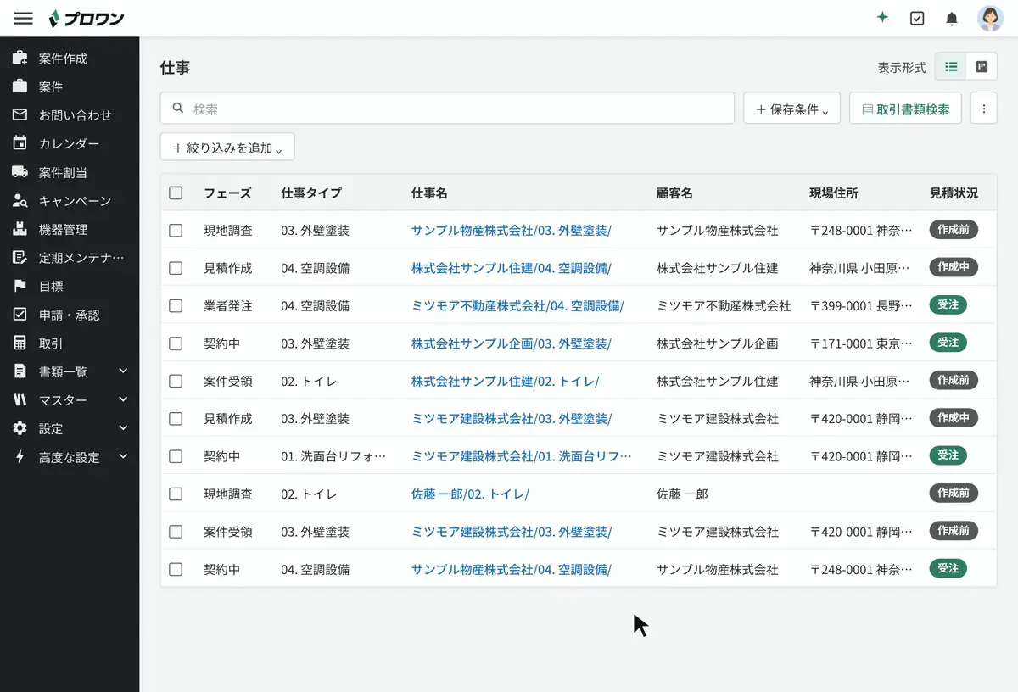This screenshot has width=1018, height=692.
Task: Check the row 佐藤 一郎/02. トイレ/
Action: (176, 494)
